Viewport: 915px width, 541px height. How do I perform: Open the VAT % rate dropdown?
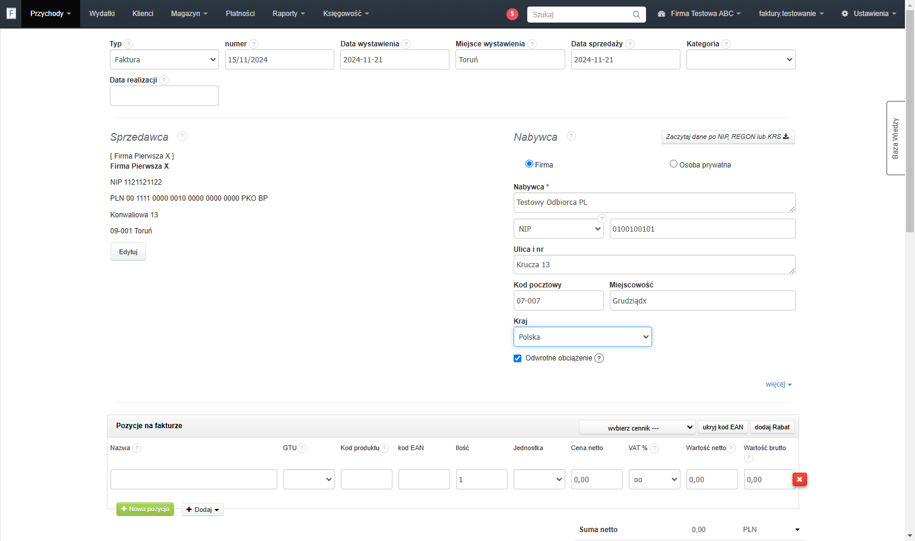coord(654,479)
